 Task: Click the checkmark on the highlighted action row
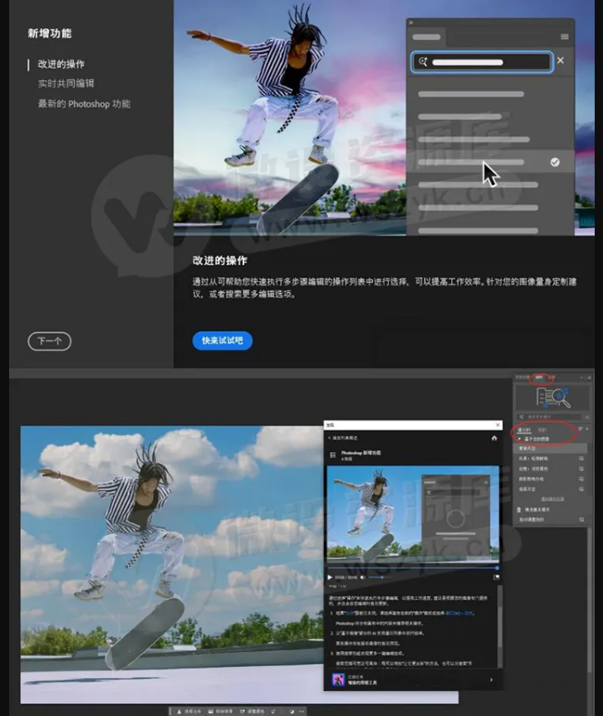(x=555, y=162)
